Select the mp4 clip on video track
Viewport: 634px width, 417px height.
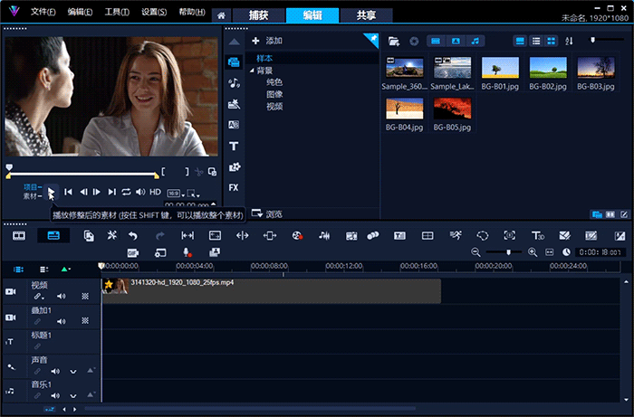(272, 290)
